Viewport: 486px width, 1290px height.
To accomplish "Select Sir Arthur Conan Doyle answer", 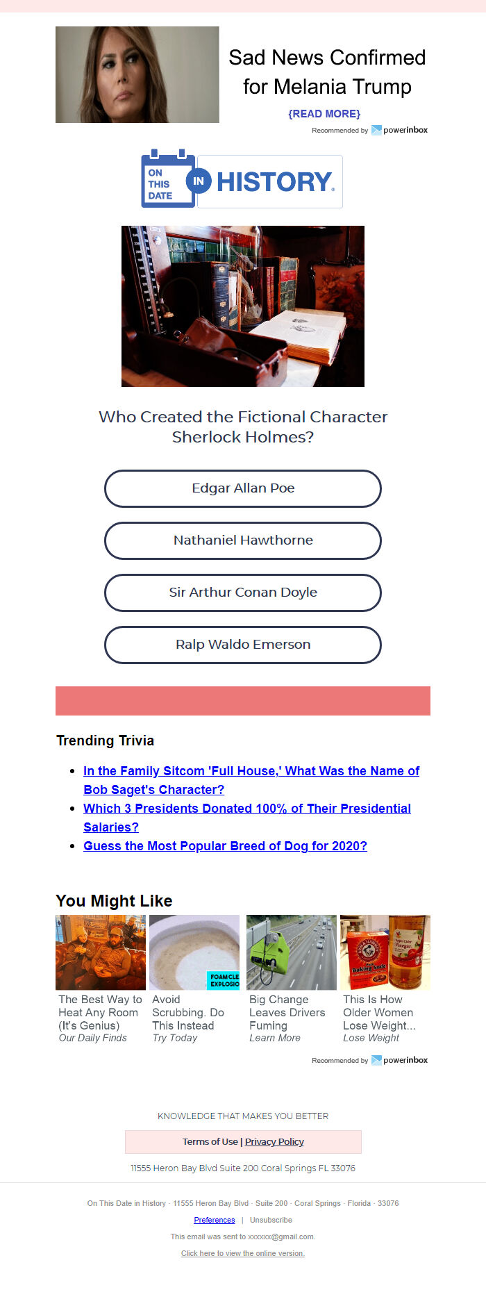I will (x=243, y=593).
